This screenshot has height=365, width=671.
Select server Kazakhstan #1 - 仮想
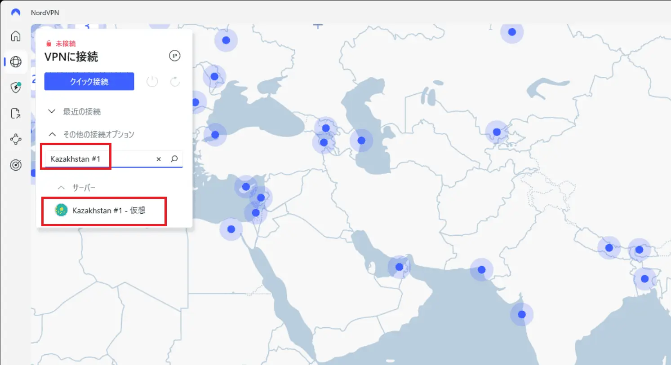109,210
